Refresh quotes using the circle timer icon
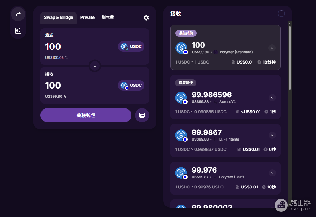The image size is (316, 217). coord(281,14)
